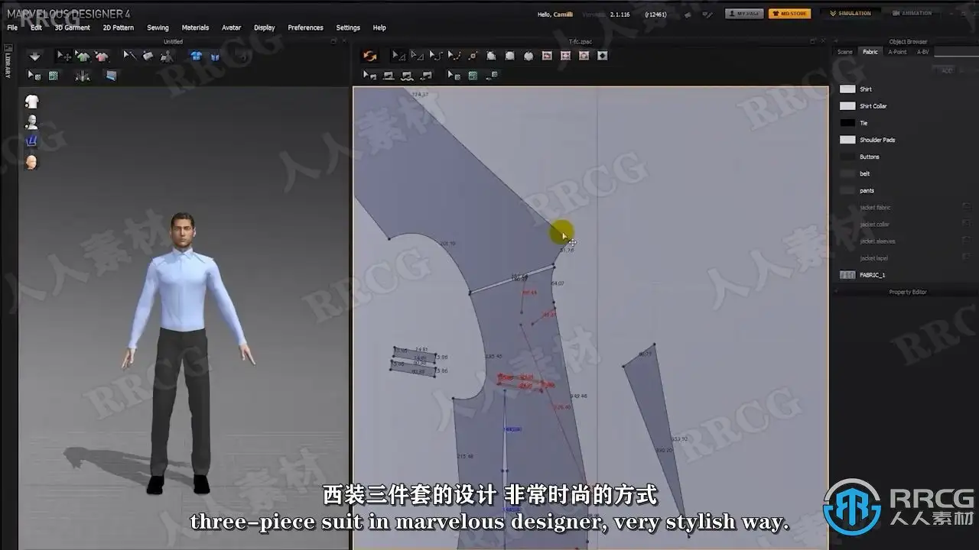Image resolution: width=979 pixels, height=550 pixels.
Task: Click the green shirt garment tool
Action: pyautogui.click(x=83, y=56)
